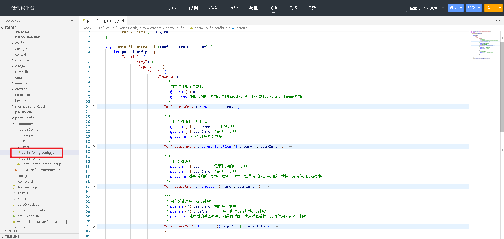Click 'components' breadcrumb segment
Image resolution: width=504 pixels, height=239 pixels.
coord(152,28)
